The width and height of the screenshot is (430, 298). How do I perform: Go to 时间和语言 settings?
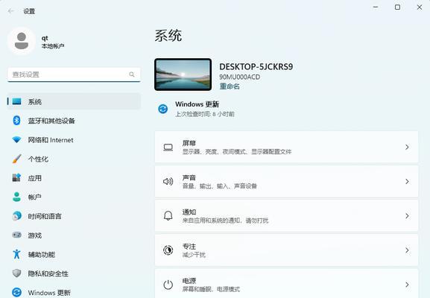[74, 216]
